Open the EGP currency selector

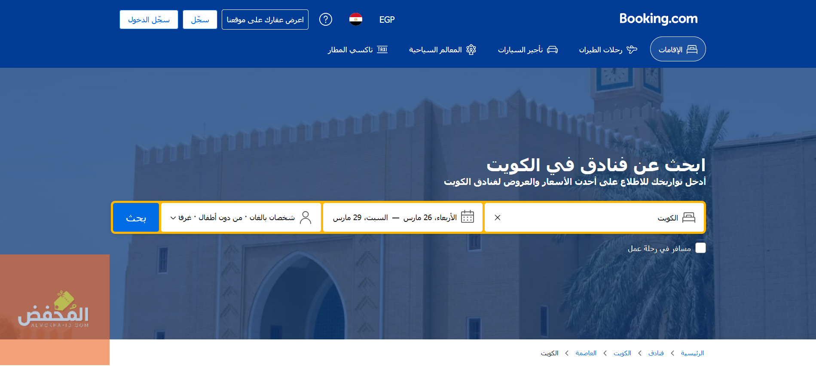click(387, 20)
